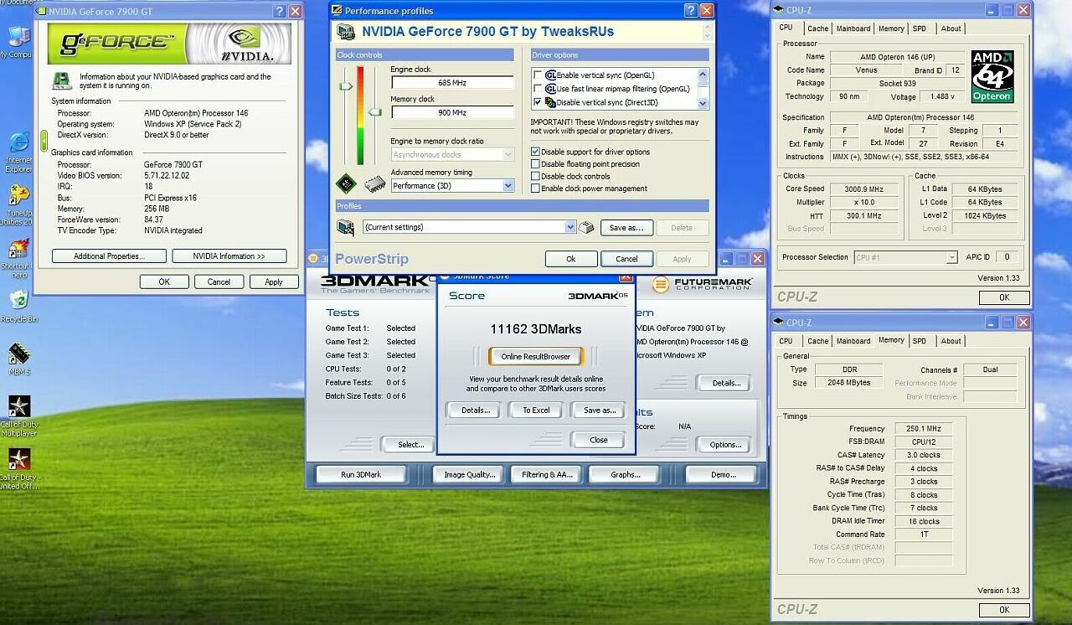Switch to Cache tab in CPU-Z processor window
1072x625 pixels.
817,28
